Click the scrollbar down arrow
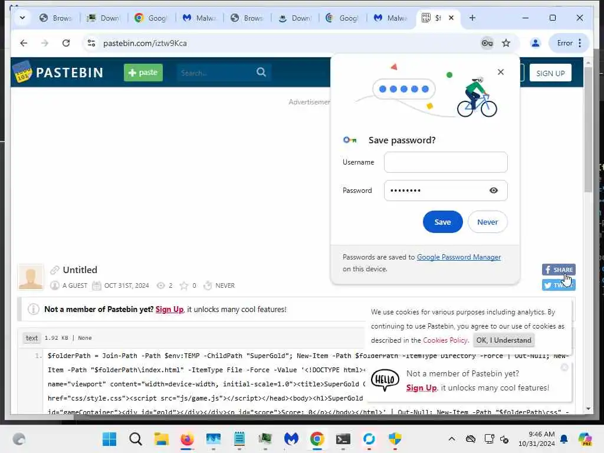This screenshot has height=453, width=604. tap(588, 409)
